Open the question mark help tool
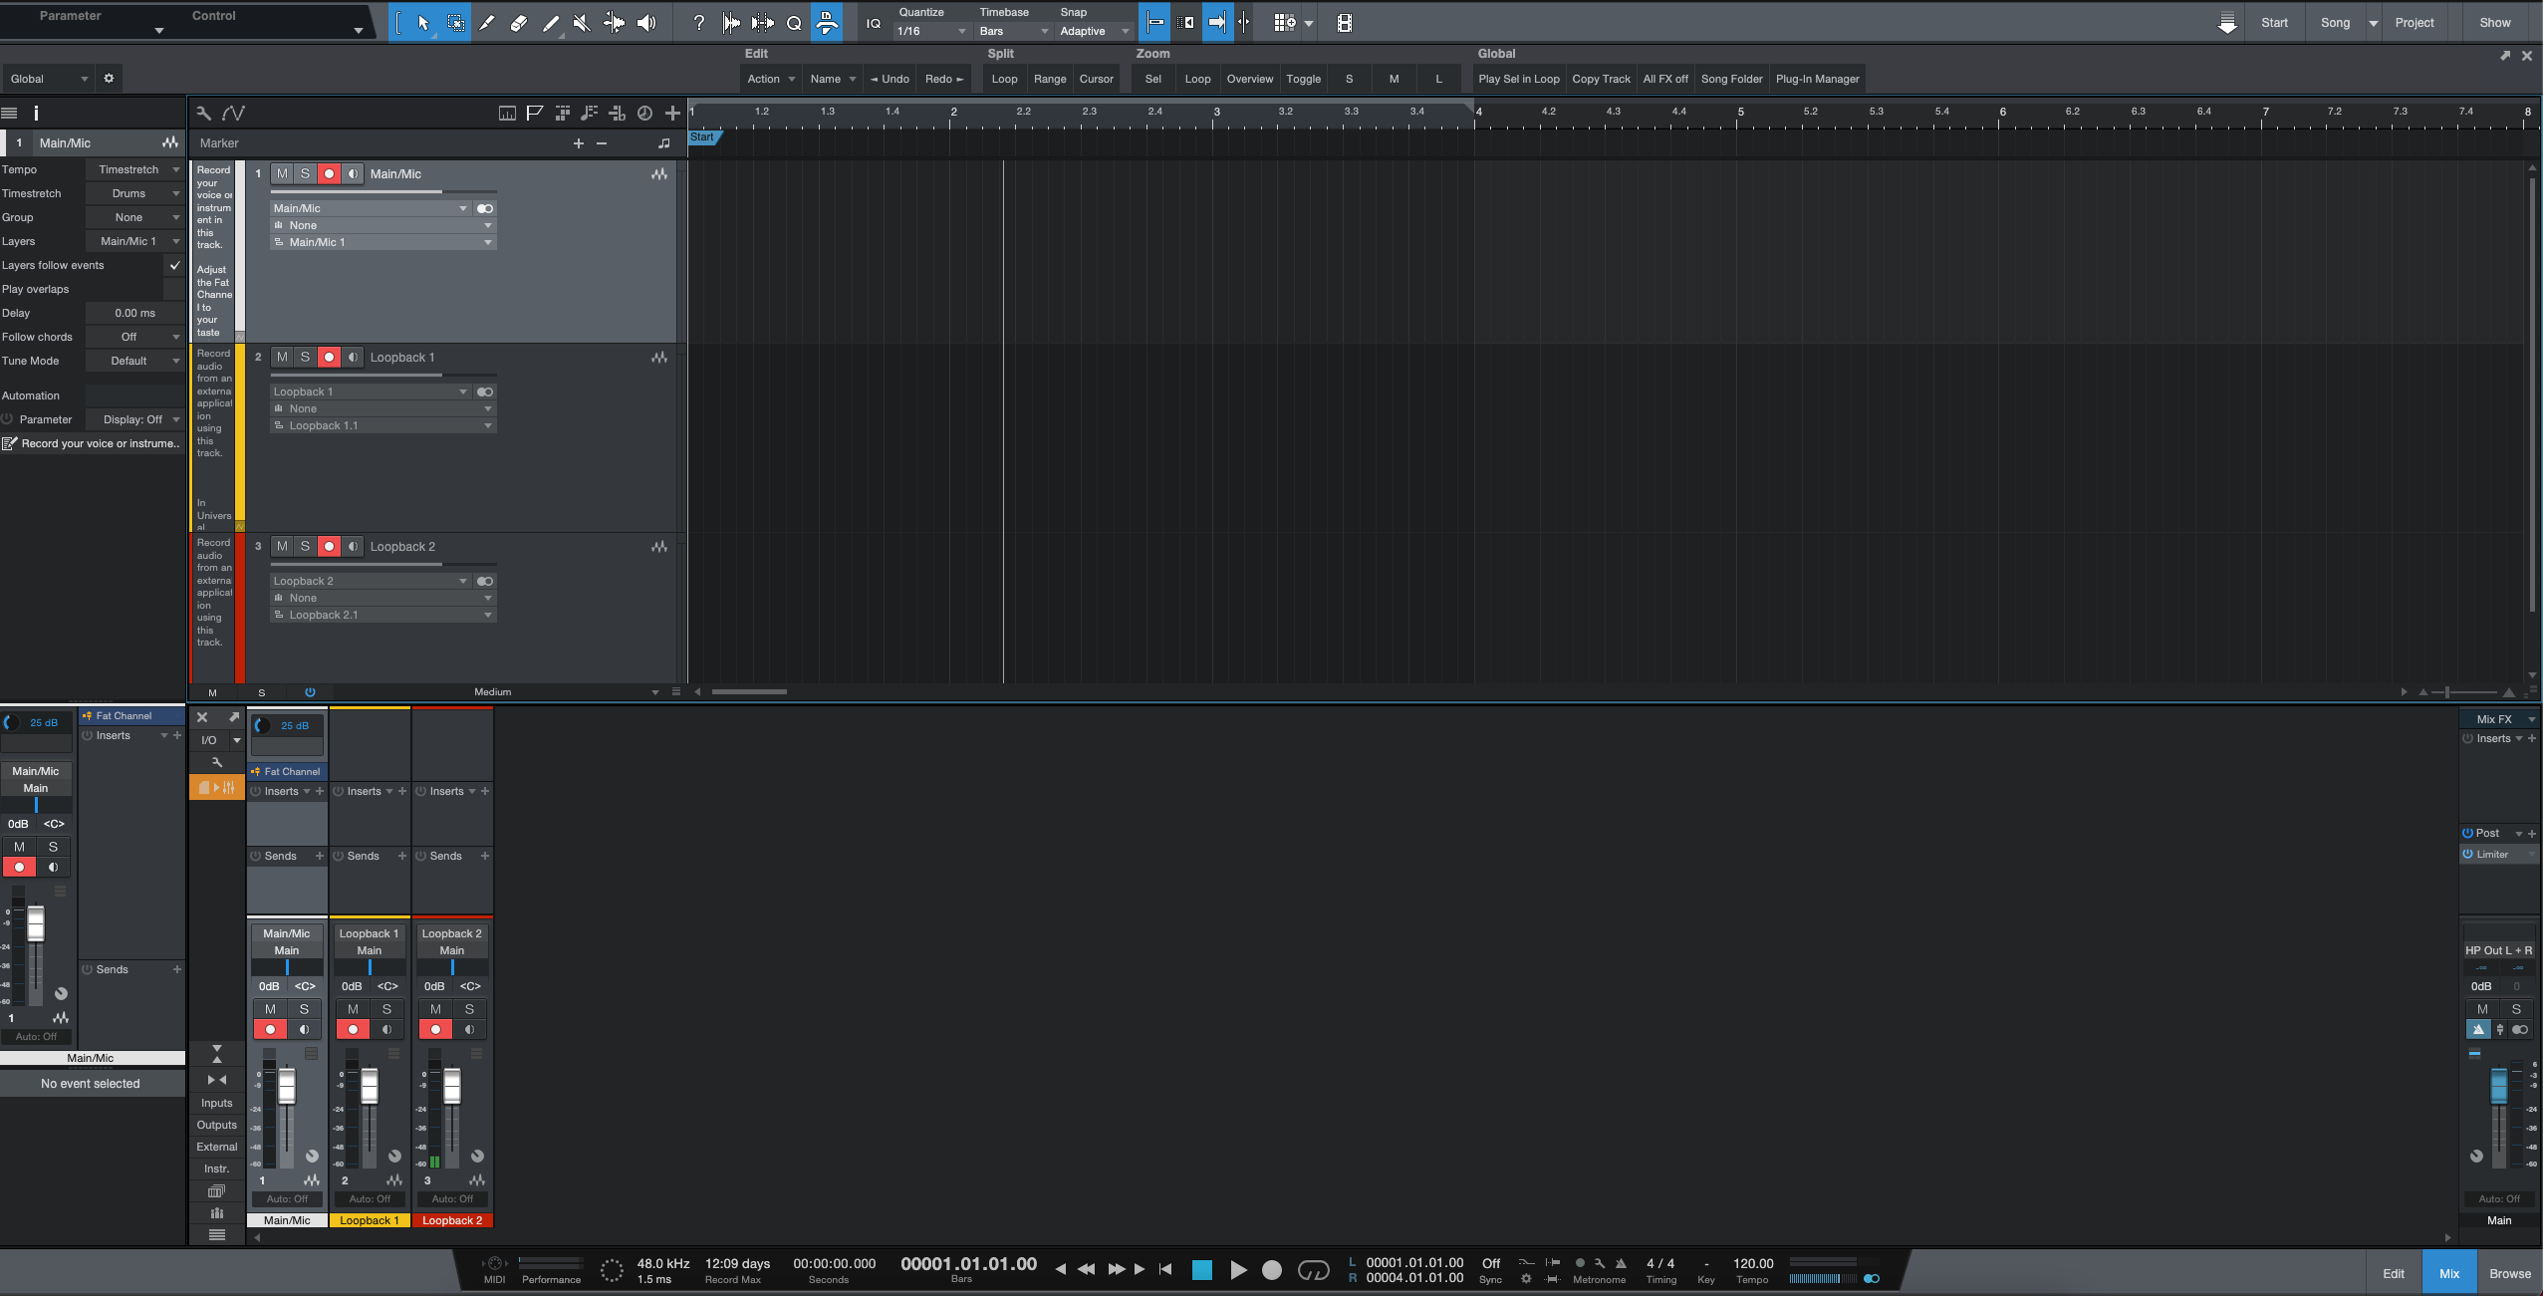 click(x=699, y=22)
